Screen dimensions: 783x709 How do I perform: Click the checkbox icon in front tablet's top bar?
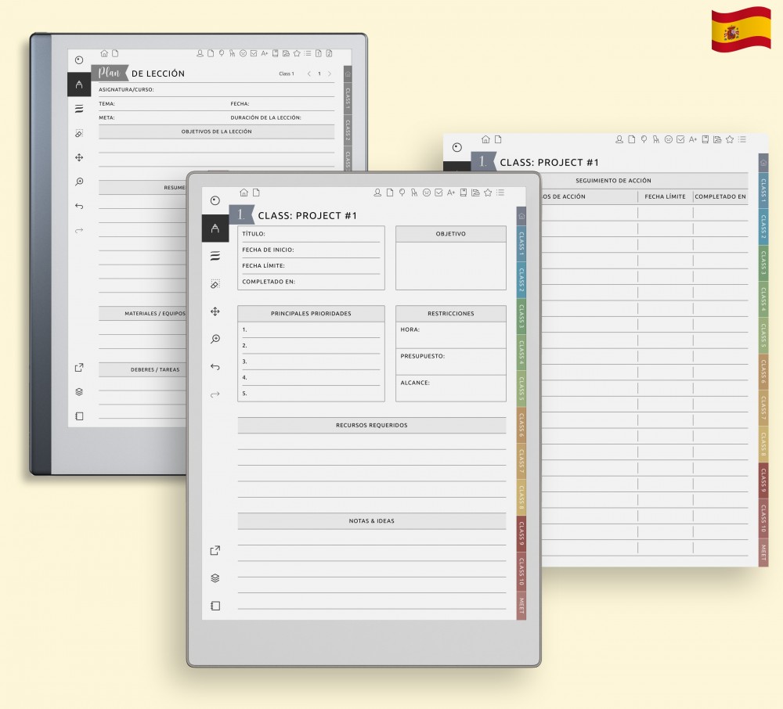coord(438,193)
